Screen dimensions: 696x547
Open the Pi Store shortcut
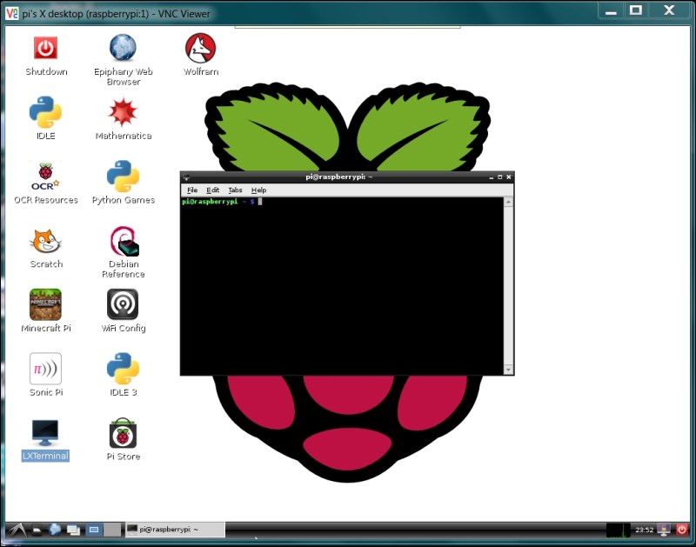(123, 433)
